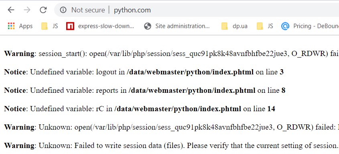This screenshot has width=339, height=154.
Task: Click the red npm bookmark icon
Action: (70, 26)
